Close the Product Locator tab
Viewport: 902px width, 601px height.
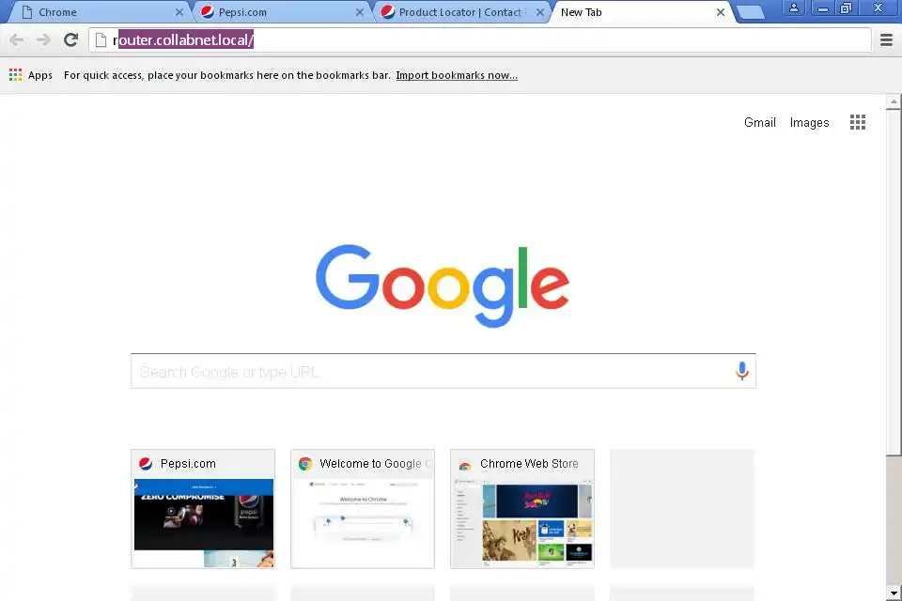click(540, 12)
